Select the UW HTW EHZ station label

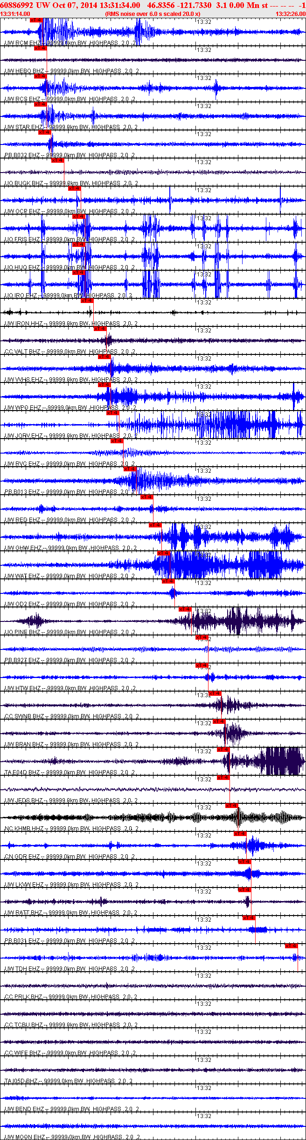click(23, 688)
